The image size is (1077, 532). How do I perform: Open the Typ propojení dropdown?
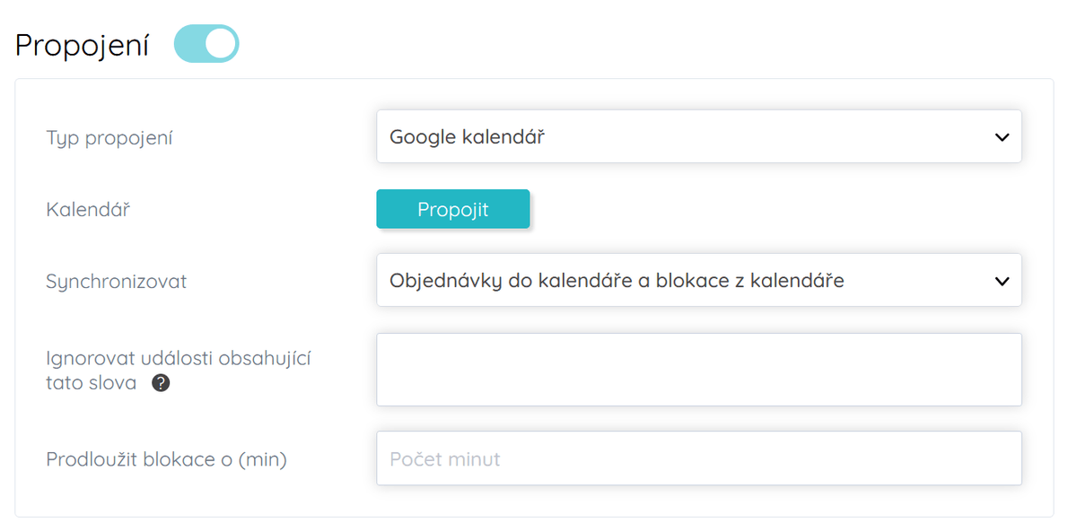click(x=699, y=136)
